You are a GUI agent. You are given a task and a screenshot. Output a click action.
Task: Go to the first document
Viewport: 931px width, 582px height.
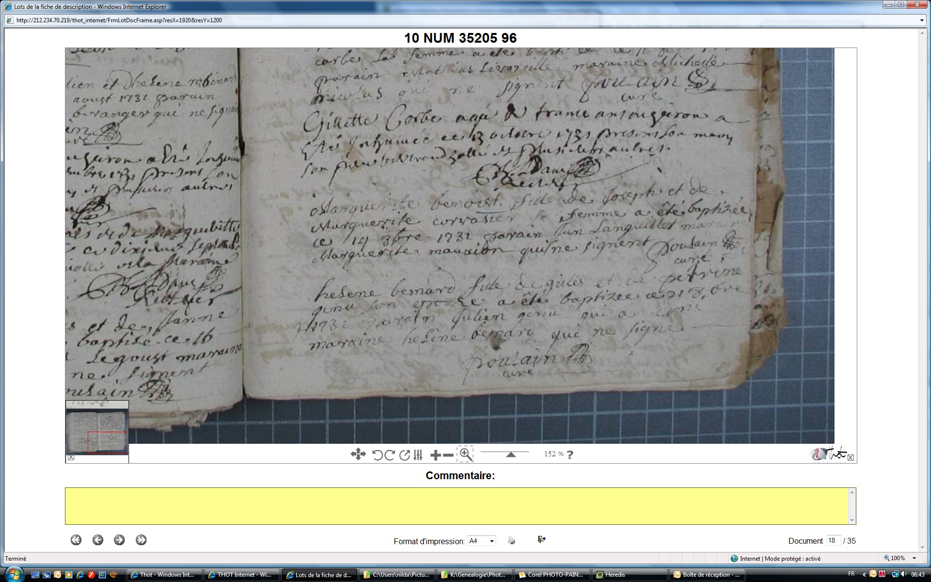[76, 540]
